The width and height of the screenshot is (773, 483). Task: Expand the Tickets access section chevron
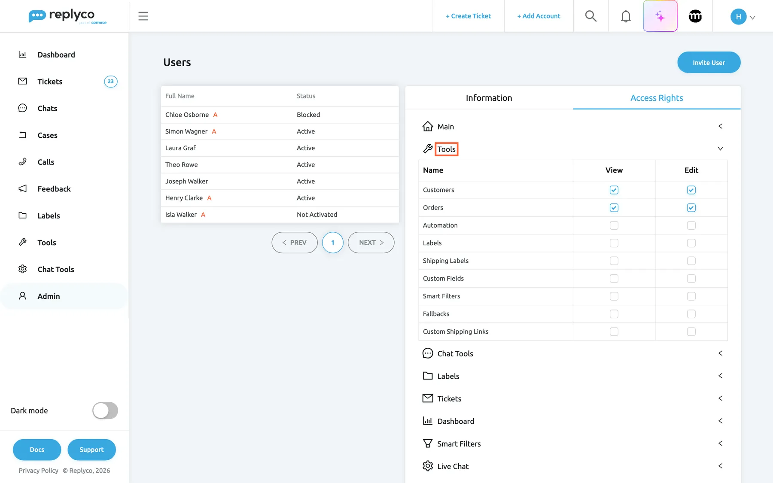tap(720, 398)
